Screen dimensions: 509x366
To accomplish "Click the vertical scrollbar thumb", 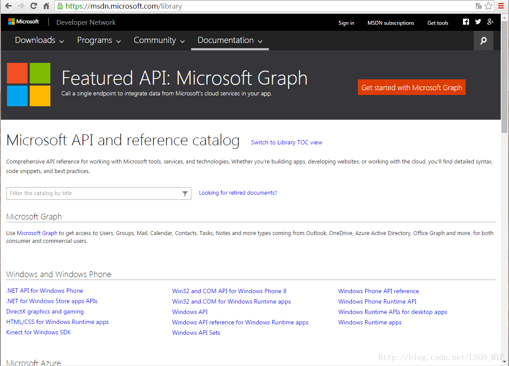I will coord(505,77).
